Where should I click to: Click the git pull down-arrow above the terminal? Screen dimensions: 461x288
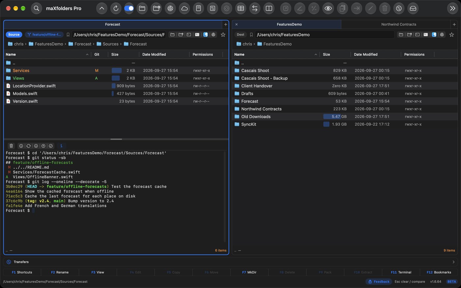(36, 146)
